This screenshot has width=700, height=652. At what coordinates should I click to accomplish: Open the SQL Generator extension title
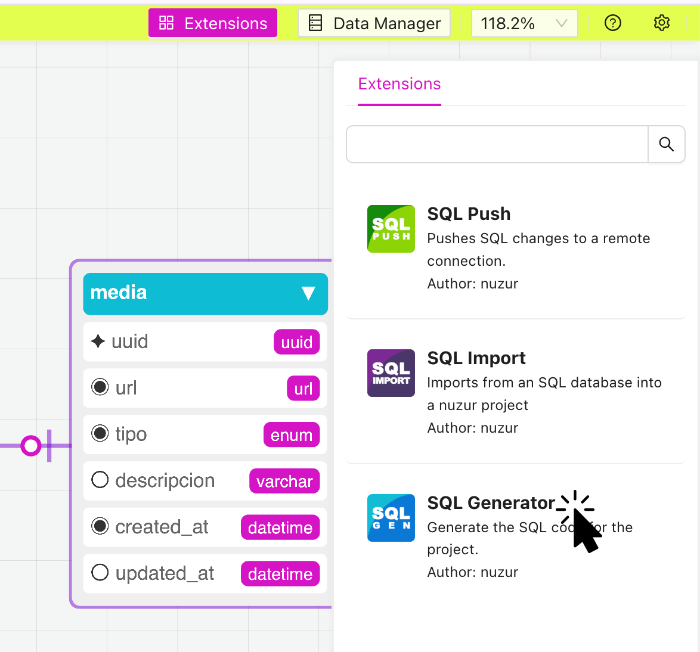tap(491, 503)
